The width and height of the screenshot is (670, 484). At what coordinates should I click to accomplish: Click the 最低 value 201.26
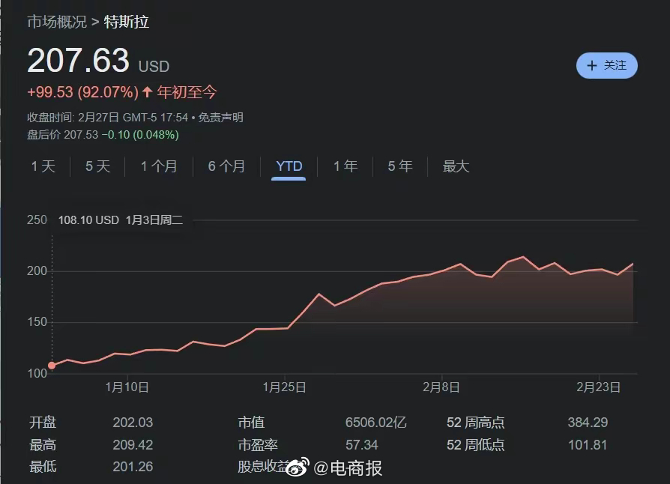click(133, 467)
